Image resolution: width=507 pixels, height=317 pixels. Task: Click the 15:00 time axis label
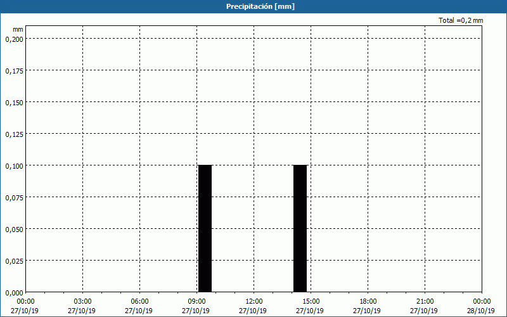311,302
